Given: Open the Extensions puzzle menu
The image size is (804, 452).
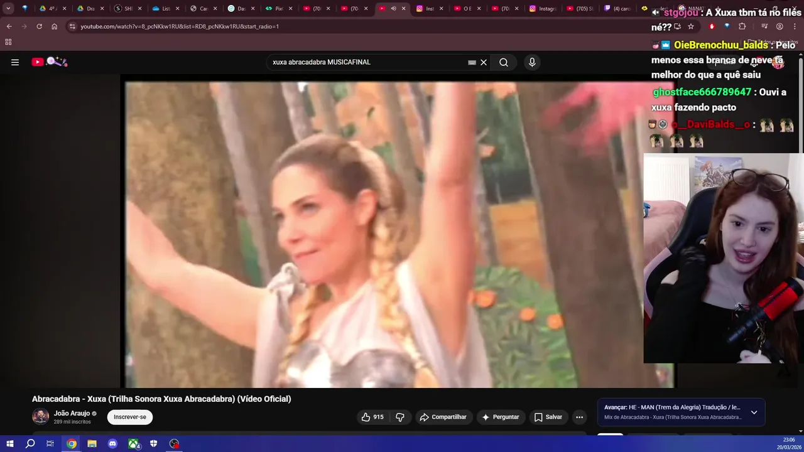Looking at the screenshot, I should tap(742, 26).
